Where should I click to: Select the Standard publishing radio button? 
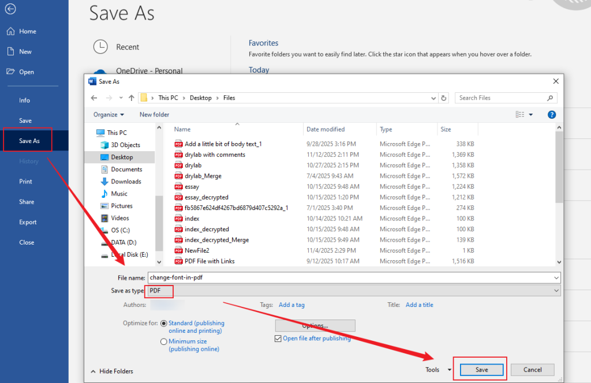pos(163,323)
